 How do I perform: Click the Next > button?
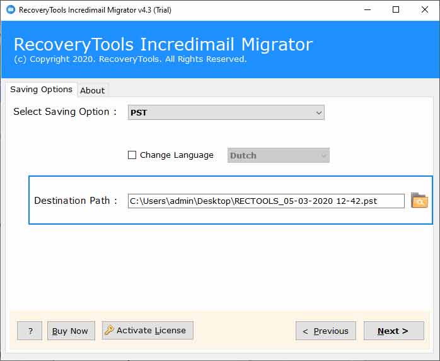[394, 331]
